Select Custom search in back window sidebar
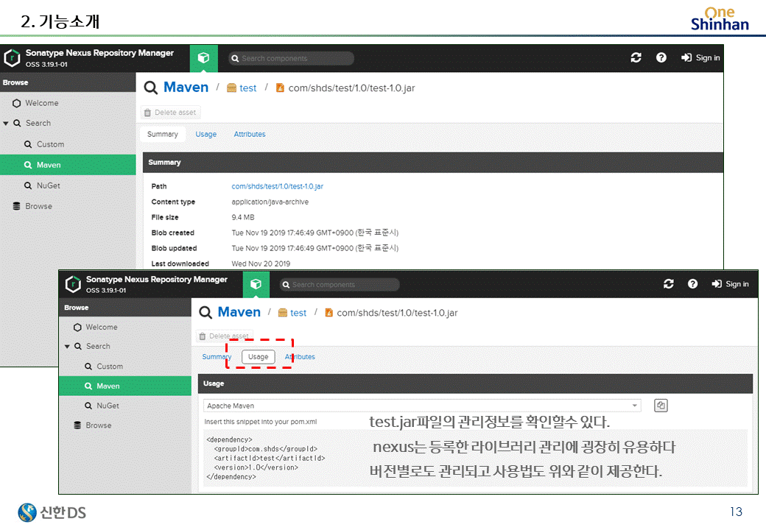Image resolution: width=766 pixels, height=530 pixels. coord(68,144)
